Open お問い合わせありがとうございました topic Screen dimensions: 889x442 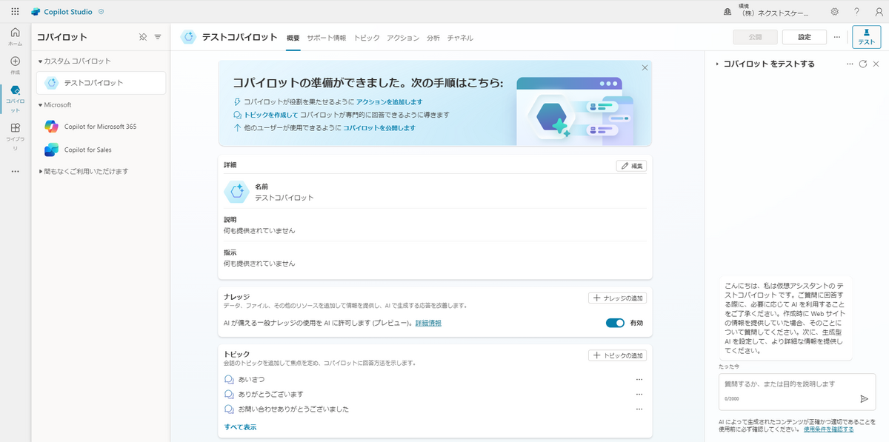293,409
